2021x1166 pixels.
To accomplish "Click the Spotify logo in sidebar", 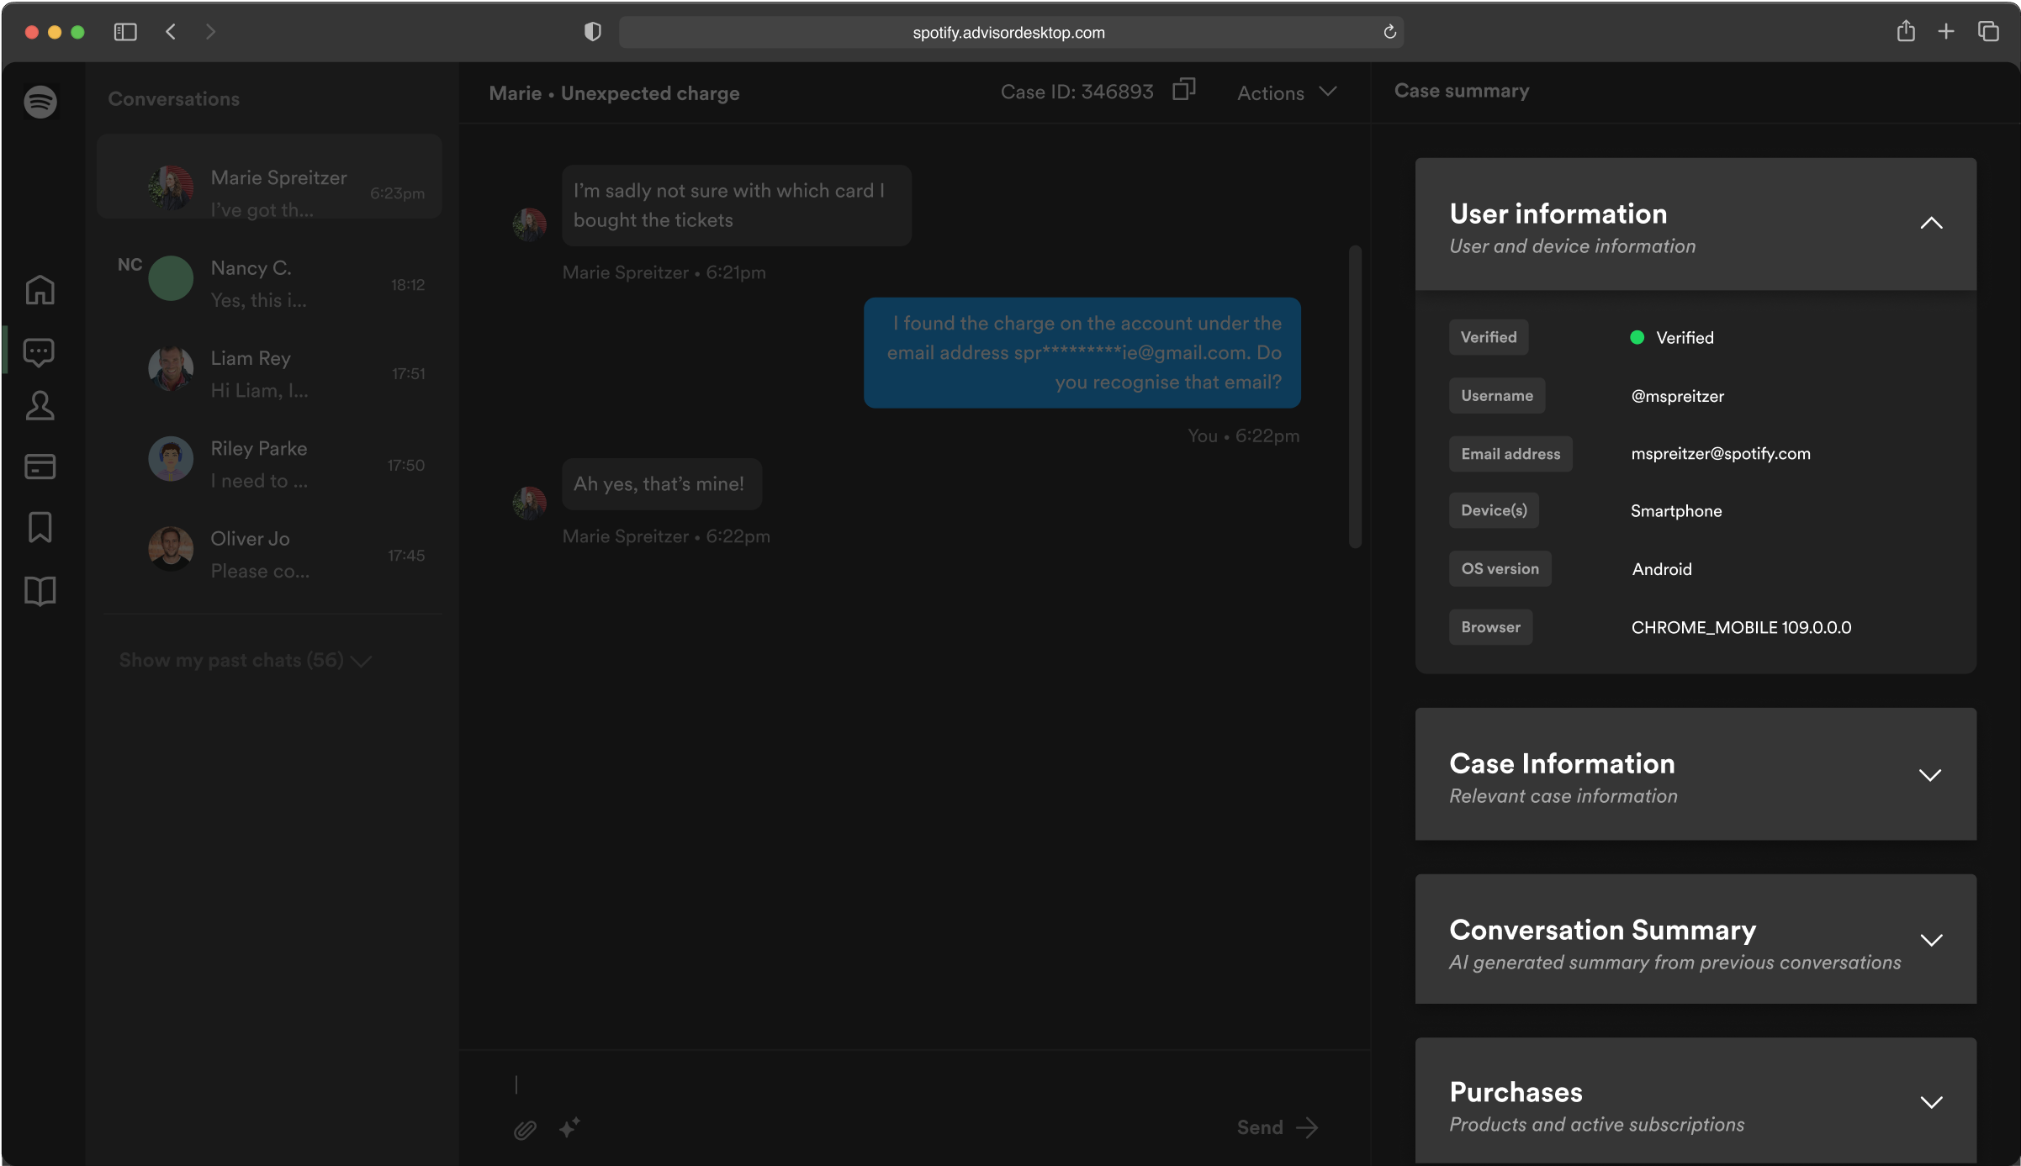I will (40, 102).
